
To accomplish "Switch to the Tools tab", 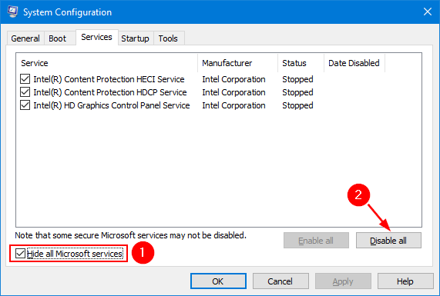I will coord(168,38).
